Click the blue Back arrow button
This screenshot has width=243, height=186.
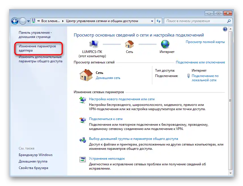point(15,21)
